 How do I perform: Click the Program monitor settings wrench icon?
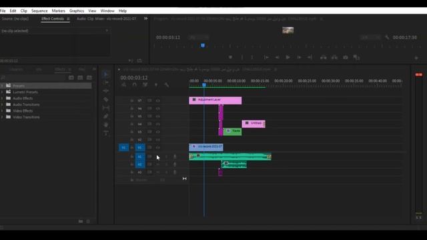pos(387,37)
